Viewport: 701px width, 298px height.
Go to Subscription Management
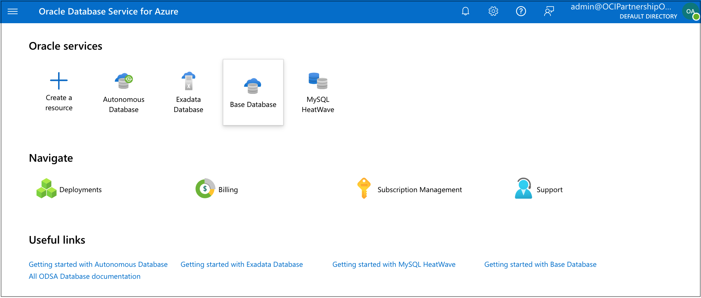[x=420, y=190]
